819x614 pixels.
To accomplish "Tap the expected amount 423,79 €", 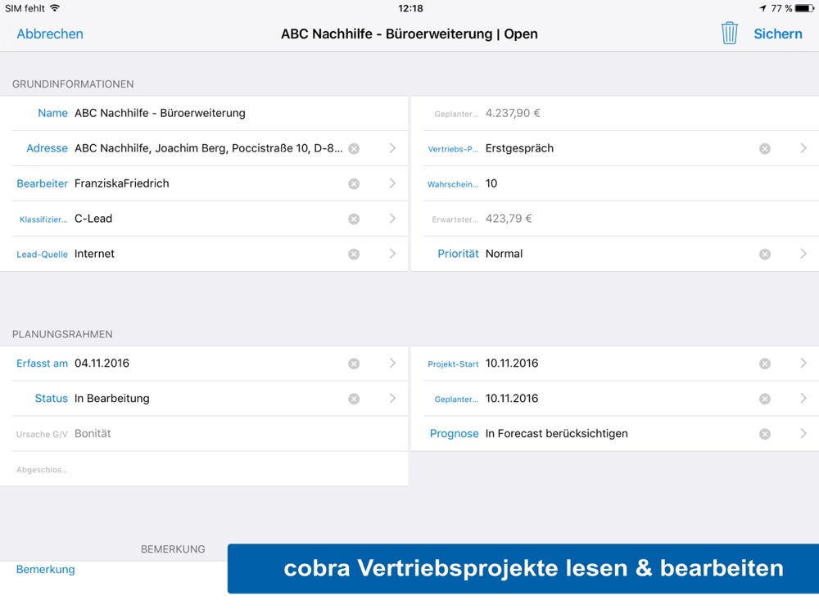I will tap(509, 219).
